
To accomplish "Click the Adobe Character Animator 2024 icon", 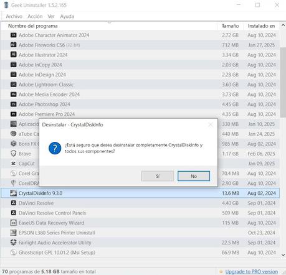I will point(13,35).
